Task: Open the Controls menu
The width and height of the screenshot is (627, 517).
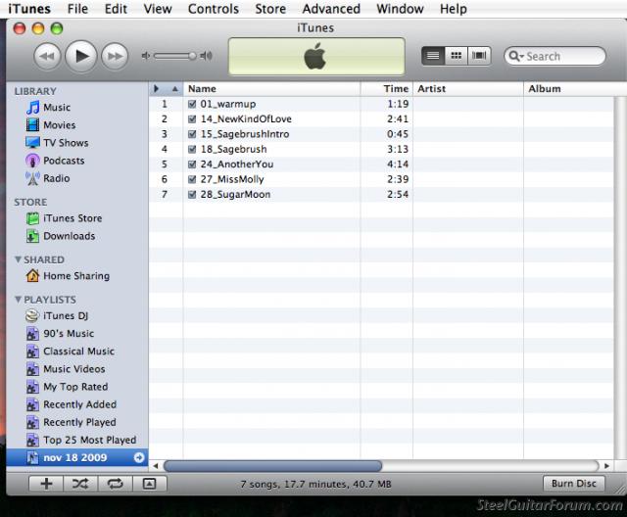Action: (x=213, y=9)
